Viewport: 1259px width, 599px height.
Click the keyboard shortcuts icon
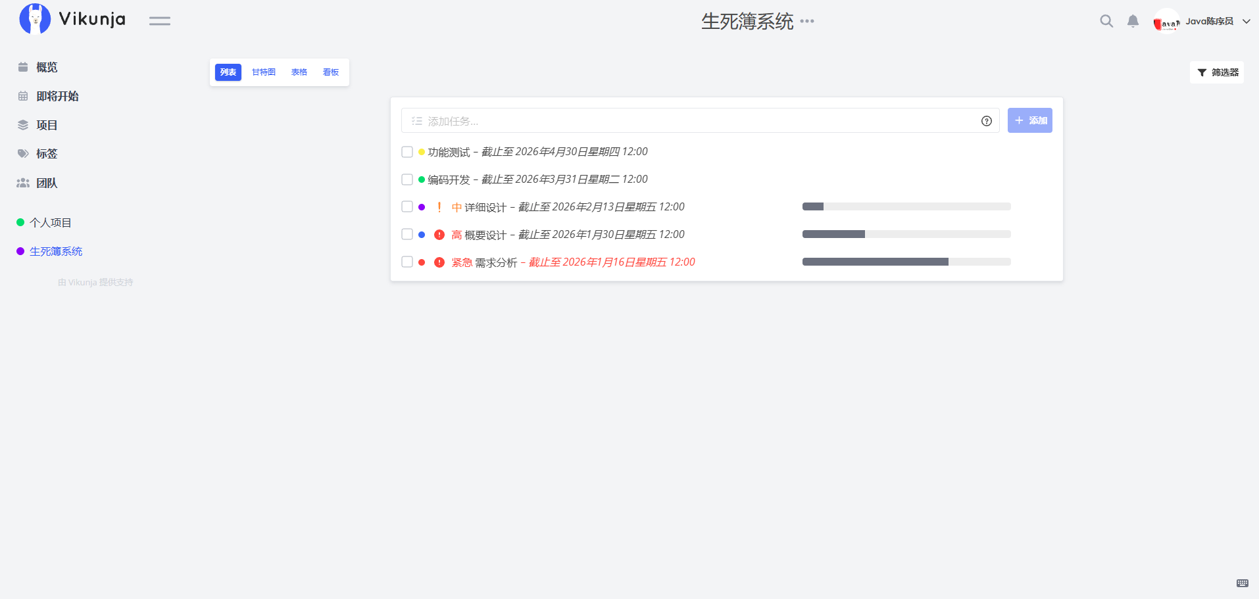point(1242,583)
